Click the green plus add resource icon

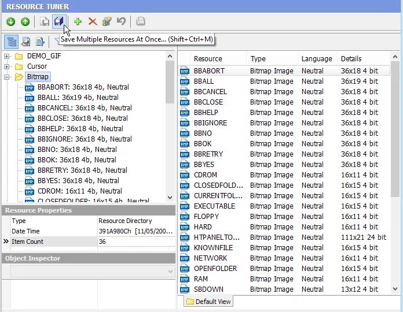78,21
